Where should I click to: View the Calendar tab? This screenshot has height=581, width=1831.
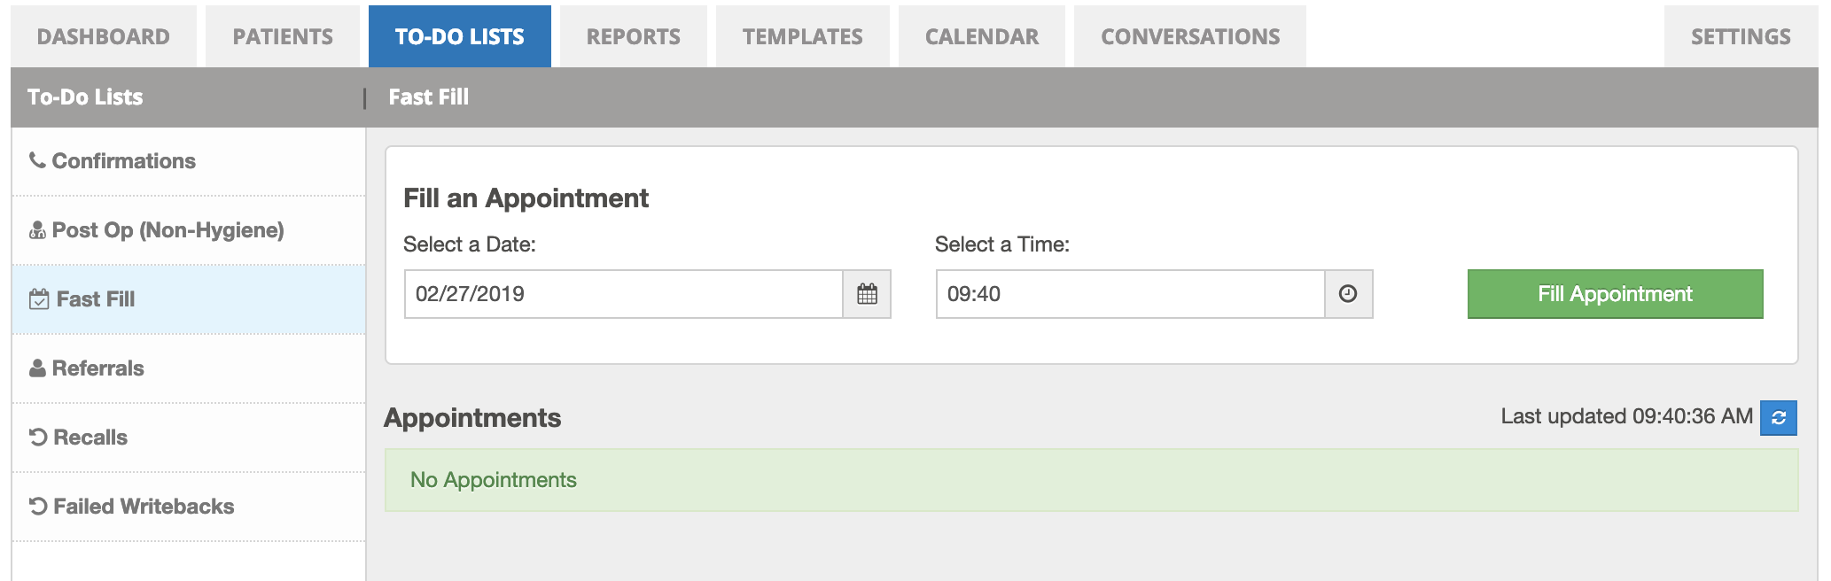click(982, 37)
